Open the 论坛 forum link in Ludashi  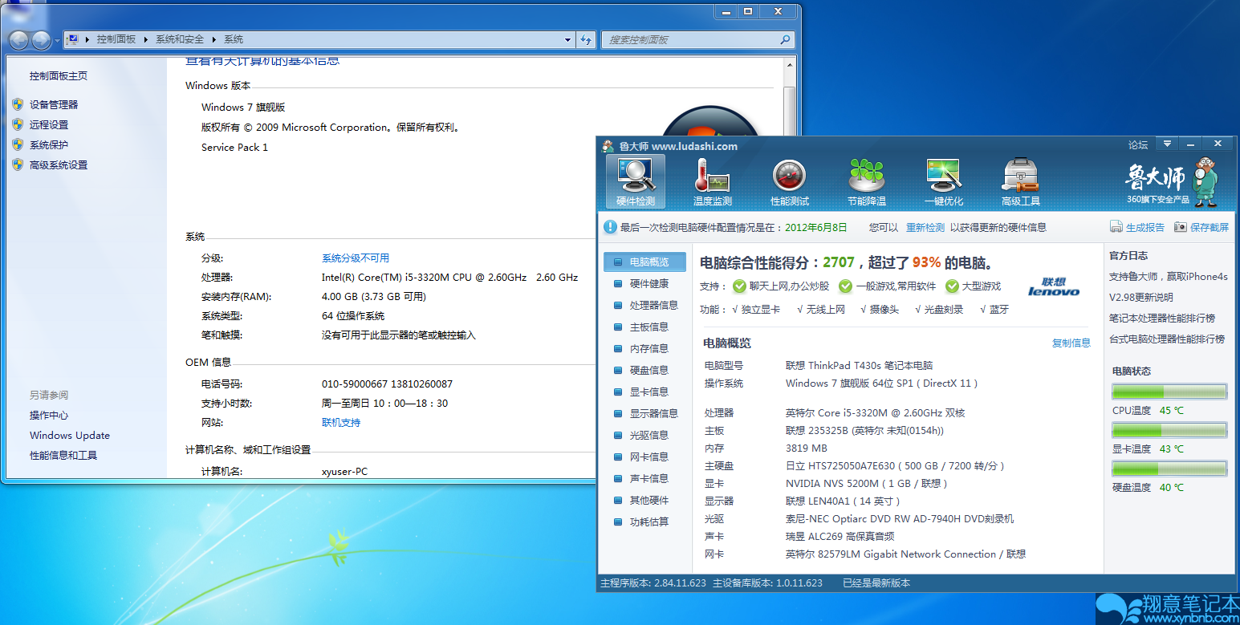point(1138,145)
